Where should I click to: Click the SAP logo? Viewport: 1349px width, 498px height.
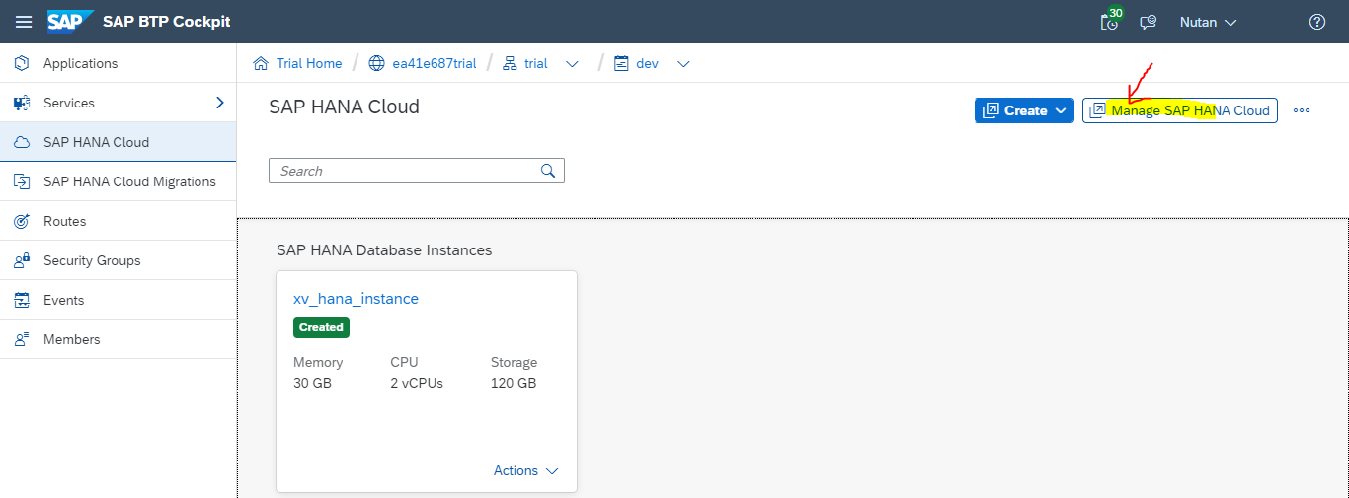tap(70, 21)
